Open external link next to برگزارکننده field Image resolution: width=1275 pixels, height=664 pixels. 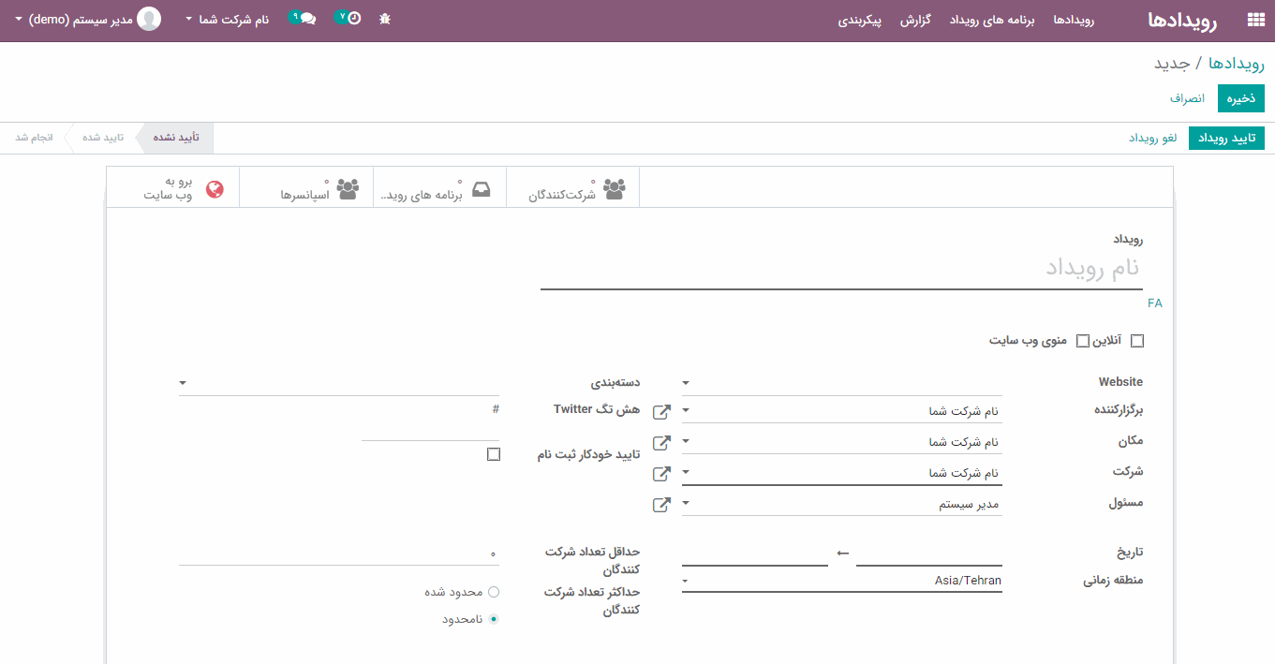pyautogui.click(x=661, y=411)
